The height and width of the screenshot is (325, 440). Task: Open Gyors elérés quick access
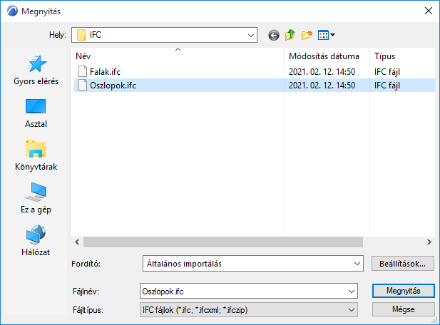36,71
